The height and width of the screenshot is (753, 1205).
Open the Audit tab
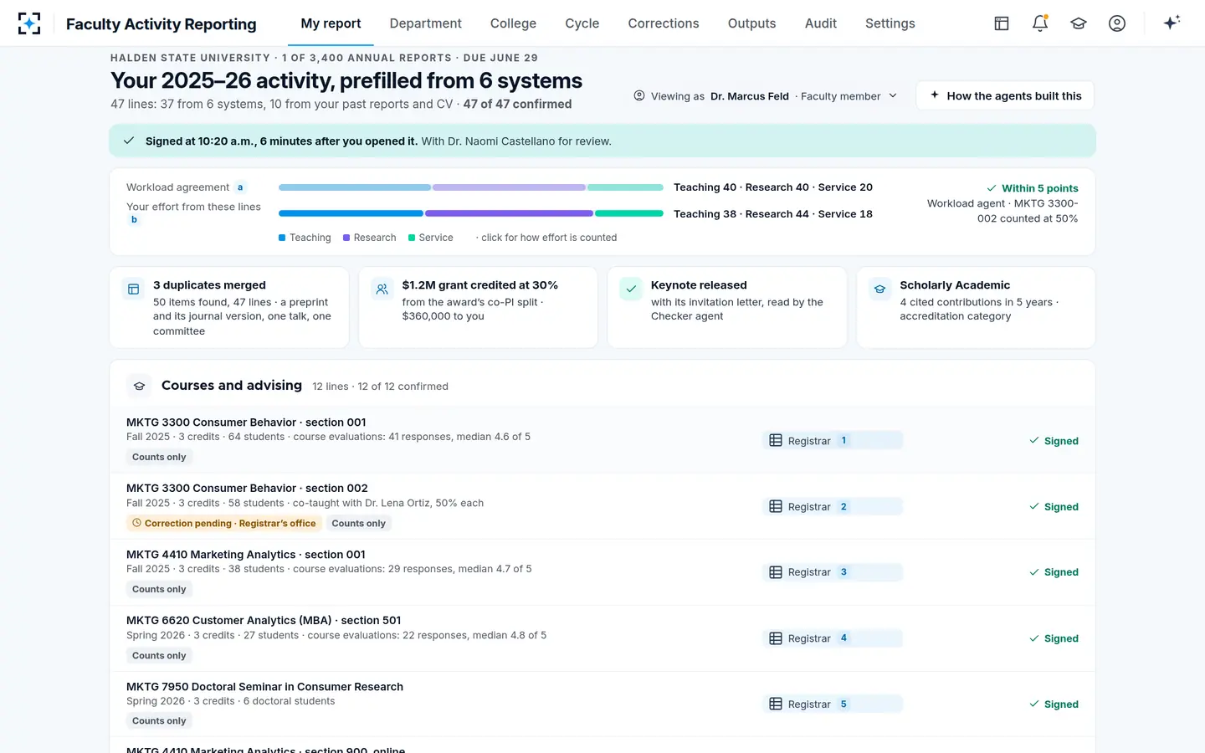tap(820, 23)
